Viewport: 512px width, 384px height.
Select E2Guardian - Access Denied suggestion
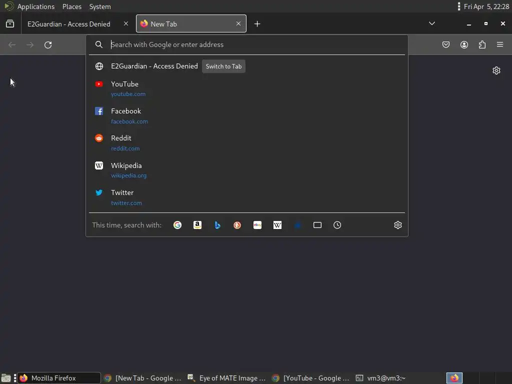pyautogui.click(x=247, y=66)
